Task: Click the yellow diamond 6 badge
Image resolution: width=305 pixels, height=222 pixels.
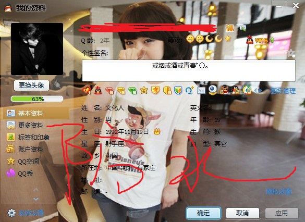Action: coord(121,91)
